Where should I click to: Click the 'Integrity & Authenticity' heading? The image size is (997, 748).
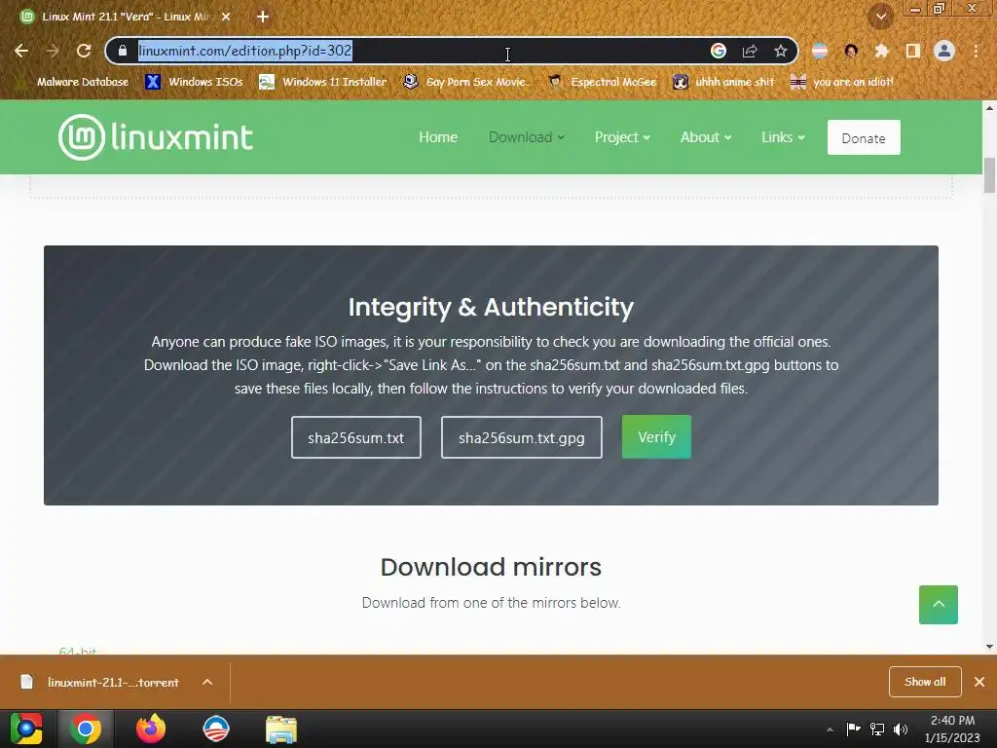491,307
